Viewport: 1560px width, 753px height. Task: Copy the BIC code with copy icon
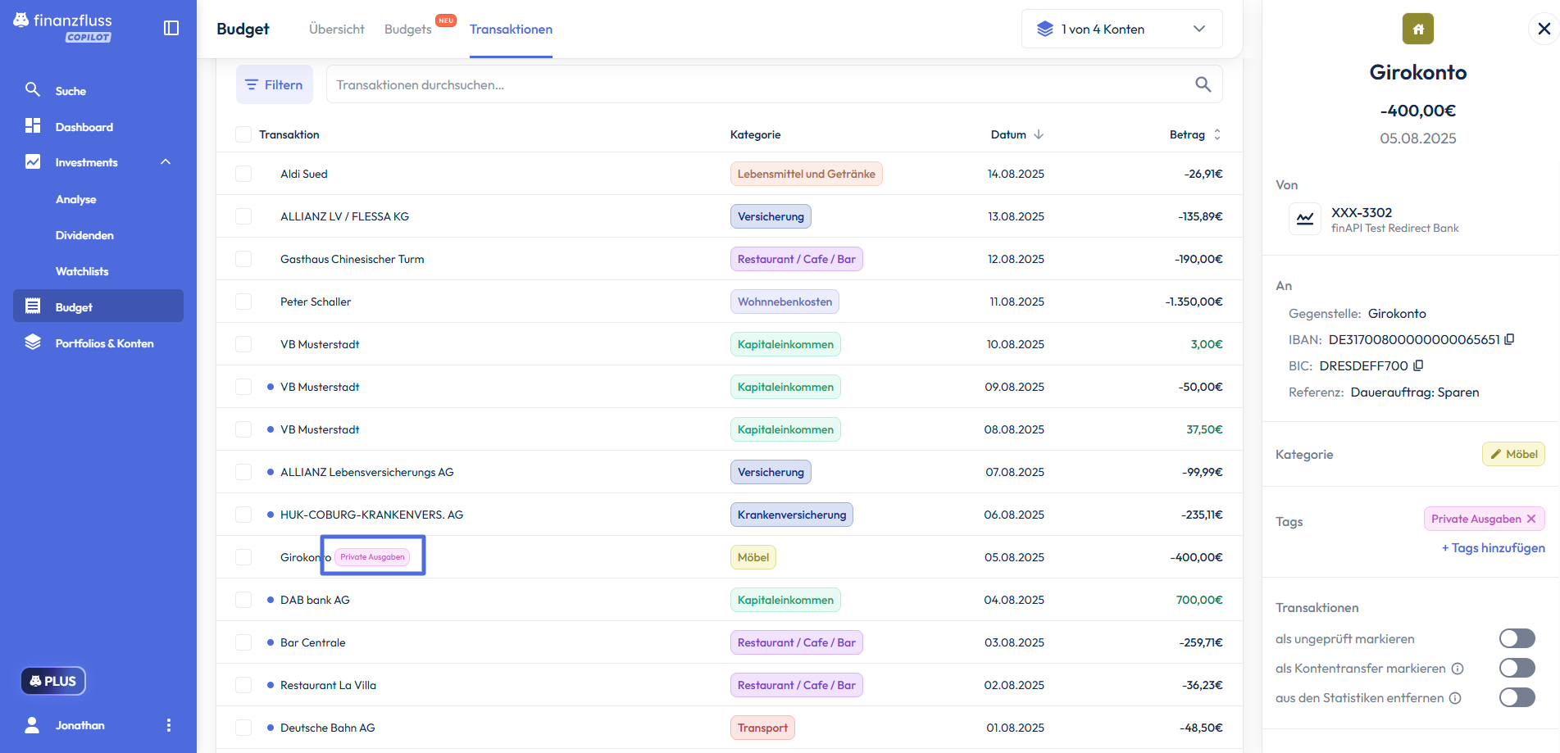click(1418, 365)
